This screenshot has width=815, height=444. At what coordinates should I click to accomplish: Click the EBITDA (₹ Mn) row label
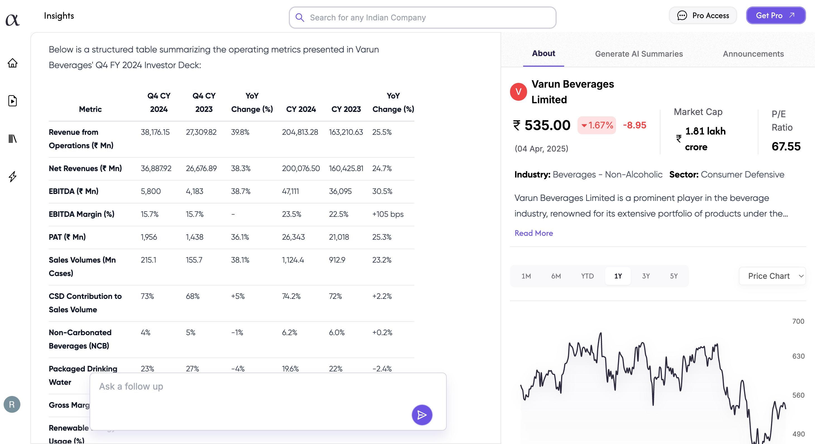point(73,191)
